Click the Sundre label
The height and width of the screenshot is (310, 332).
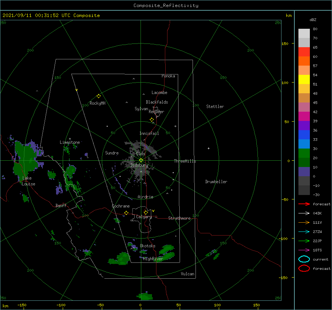point(112,153)
